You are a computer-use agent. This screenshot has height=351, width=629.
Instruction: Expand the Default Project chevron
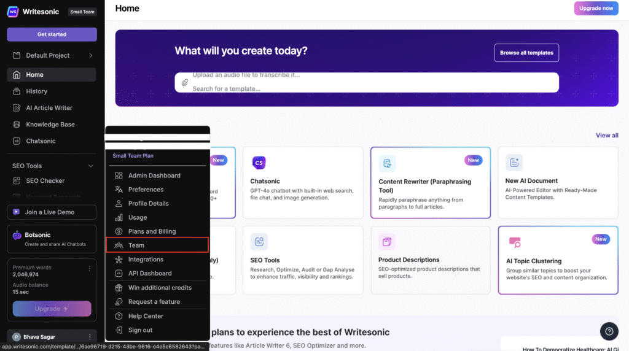tap(91, 55)
